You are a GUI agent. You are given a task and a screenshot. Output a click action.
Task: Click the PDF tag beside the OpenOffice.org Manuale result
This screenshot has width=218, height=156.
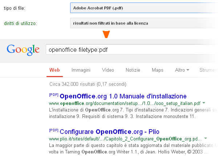pyautogui.click(x=53, y=95)
